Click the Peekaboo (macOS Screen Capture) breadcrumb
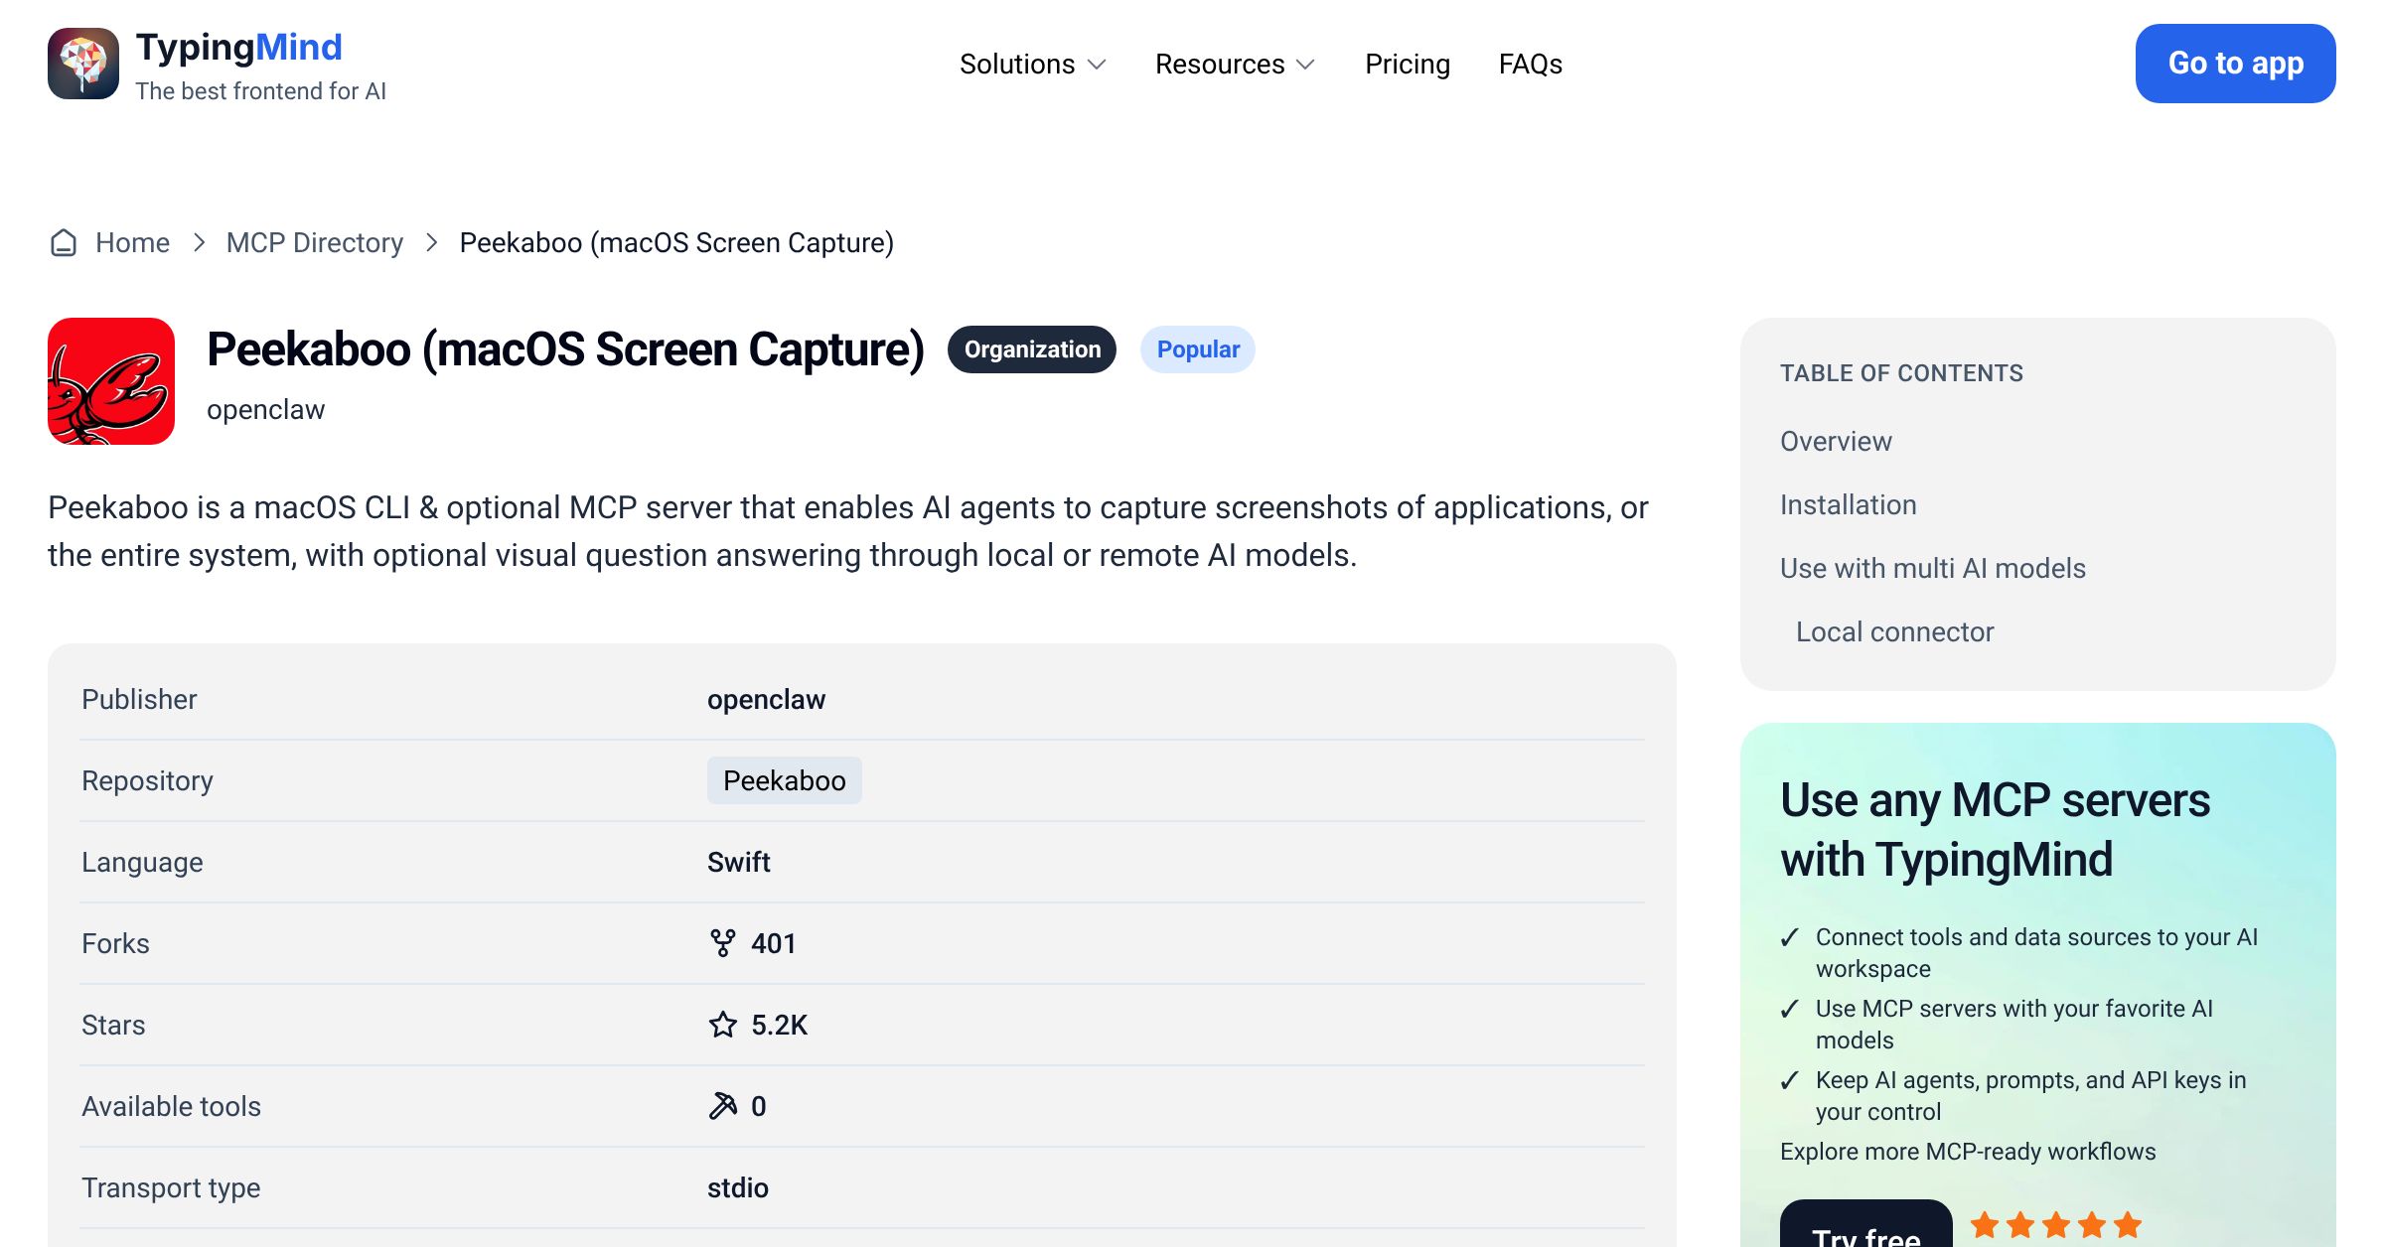This screenshot has height=1247, width=2384. point(676,242)
